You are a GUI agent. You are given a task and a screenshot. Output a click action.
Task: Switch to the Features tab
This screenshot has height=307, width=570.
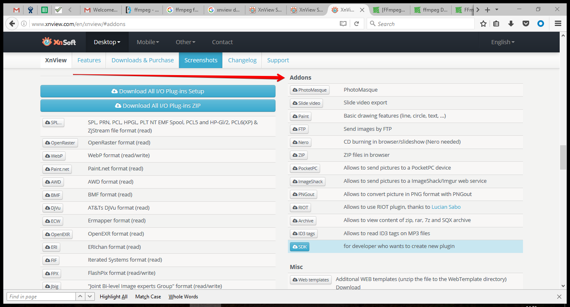[x=89, y=60]
